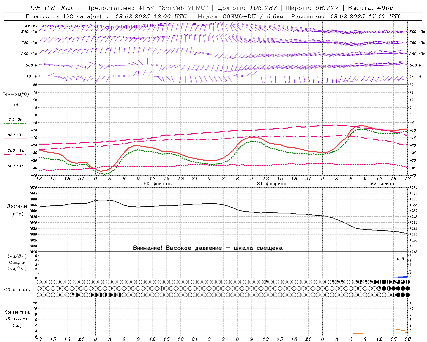Select the 700 гПа temperature legend entry

[x=15, y=150]
